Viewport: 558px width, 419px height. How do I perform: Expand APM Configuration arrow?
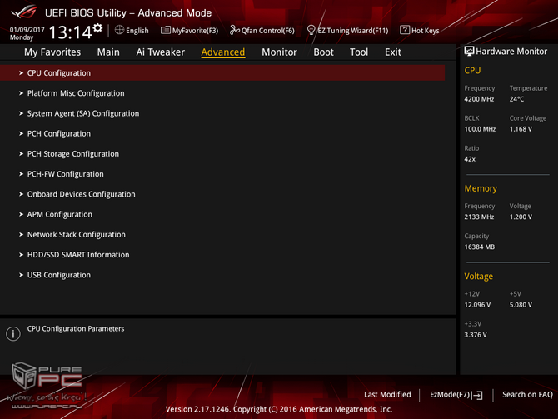pyautogui.click(x=22, y=214)
